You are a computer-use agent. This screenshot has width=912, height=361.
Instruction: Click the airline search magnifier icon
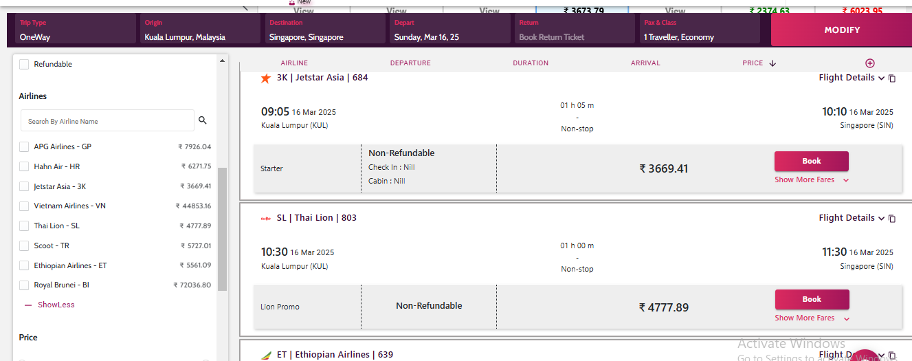coord(202,120)
